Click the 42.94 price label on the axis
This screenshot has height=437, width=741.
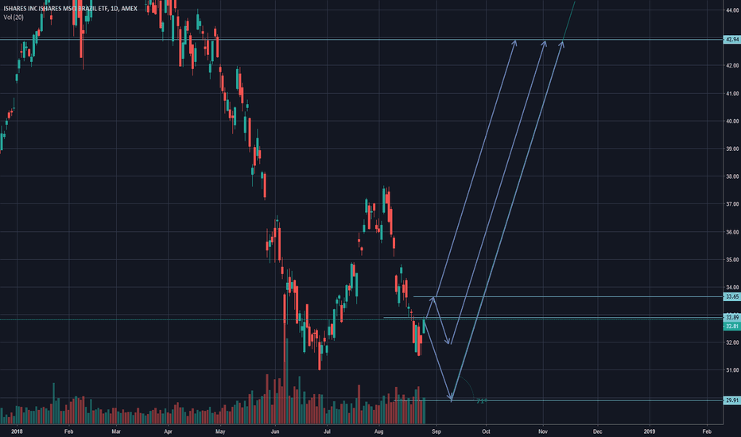(x=732, y=40)
